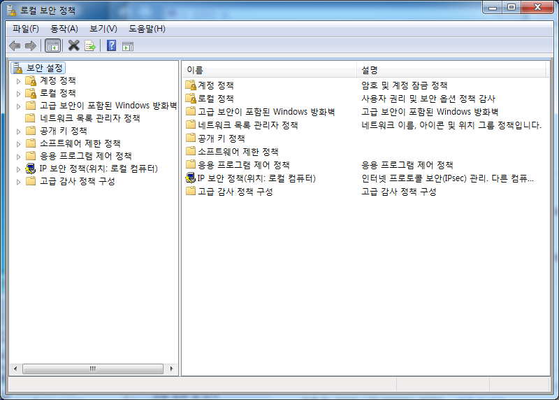Click 공개 키 정책 folder icon in right list
The image size is (559, 400).
coord(191,138)
